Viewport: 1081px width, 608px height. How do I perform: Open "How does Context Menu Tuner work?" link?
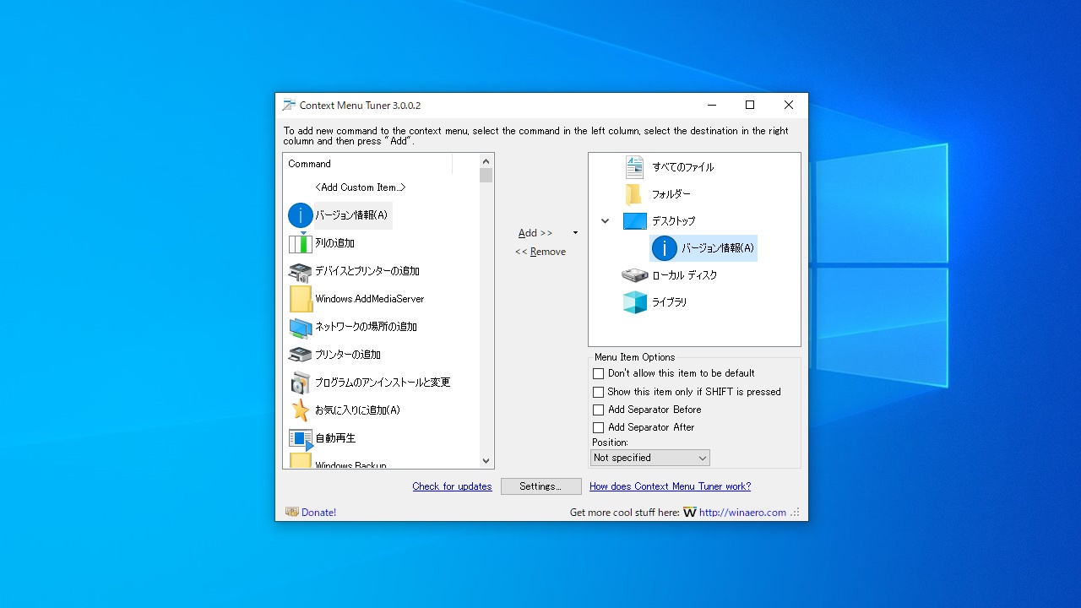[670, 486]
